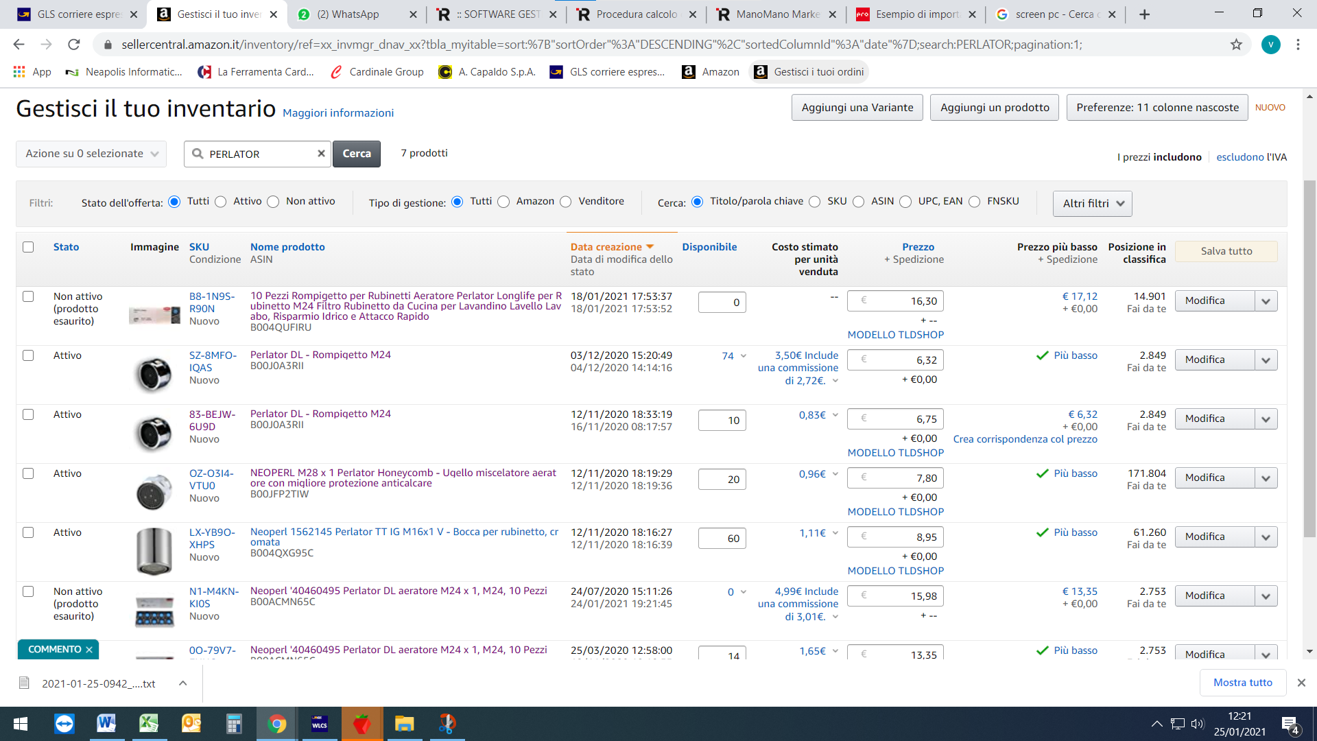Open the Windows Start menu
Viewport: 1317px width, 741px height.
(20, 724)
